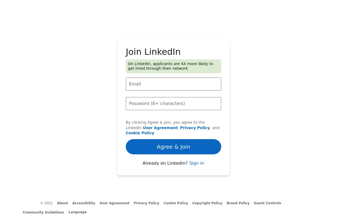Select Privacy Policy in the footer
This screenshot has width=347, height=217.
(x=146, y=203)
